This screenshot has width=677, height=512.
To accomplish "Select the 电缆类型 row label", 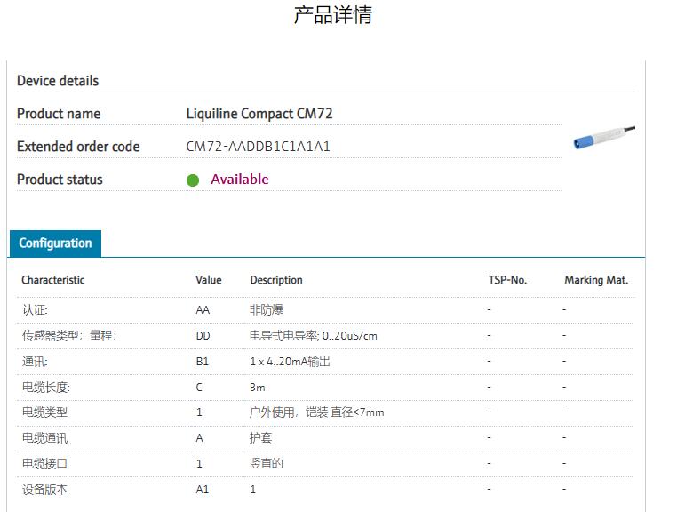I will tap(45, 412).
